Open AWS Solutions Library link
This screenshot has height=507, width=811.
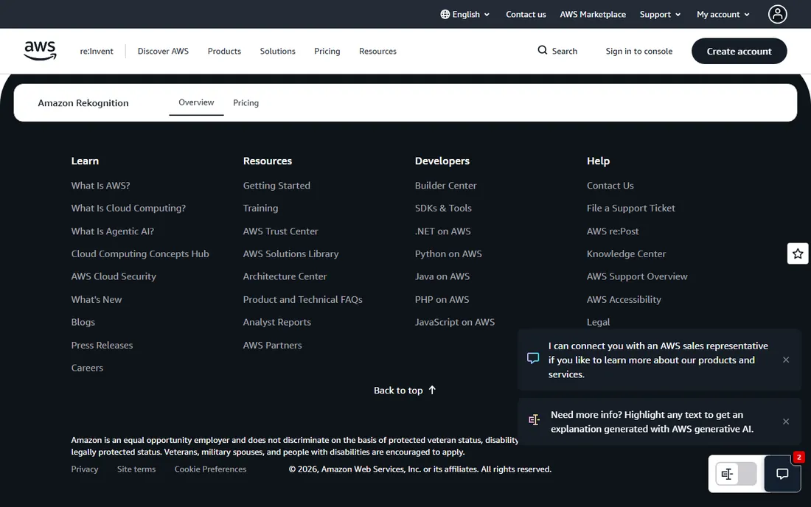pos(290,253)
